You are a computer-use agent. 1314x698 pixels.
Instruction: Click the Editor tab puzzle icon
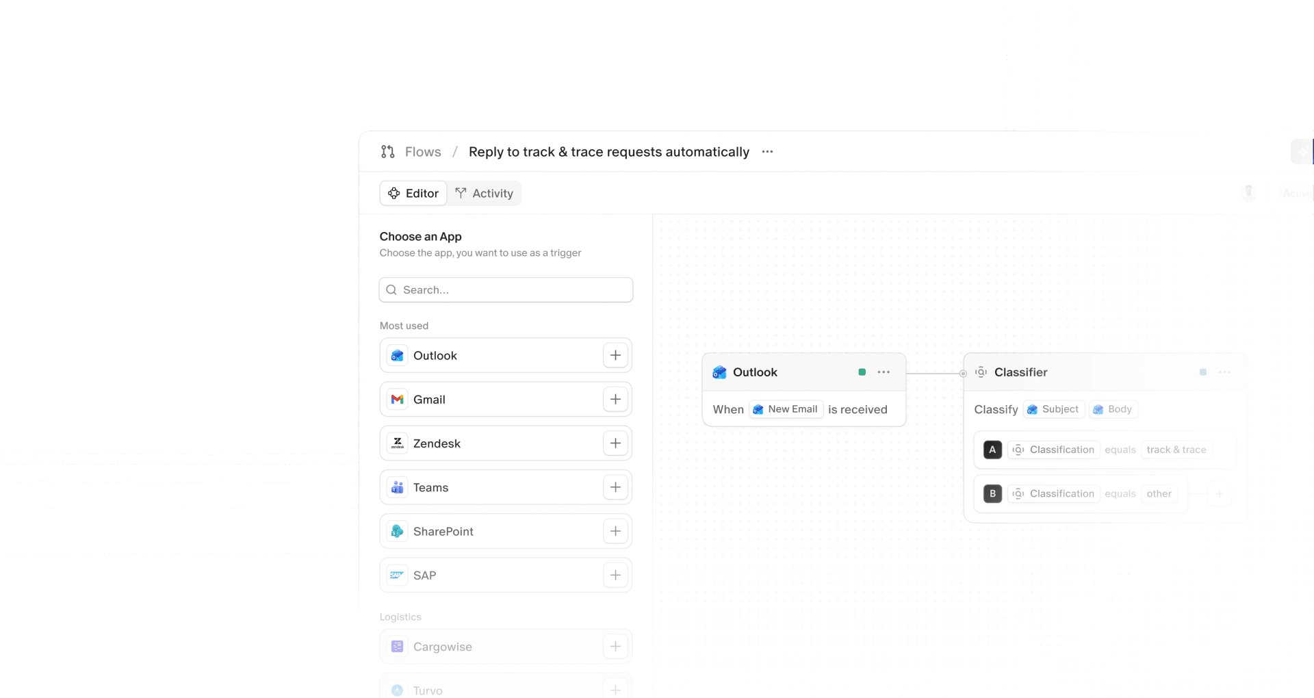(x=394, y=194)
